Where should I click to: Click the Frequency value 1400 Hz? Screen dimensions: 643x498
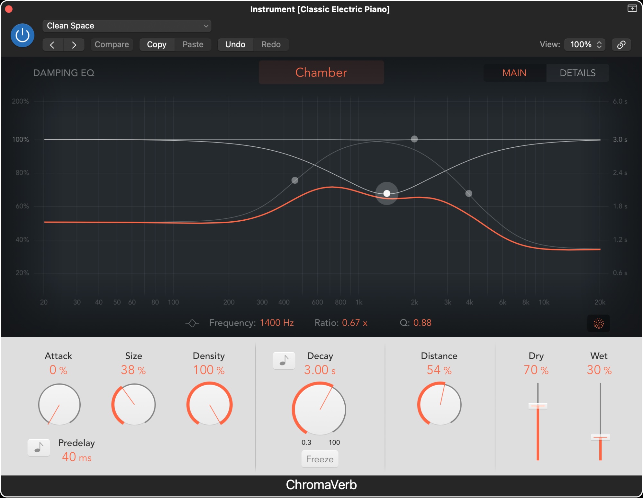(277, 323)
